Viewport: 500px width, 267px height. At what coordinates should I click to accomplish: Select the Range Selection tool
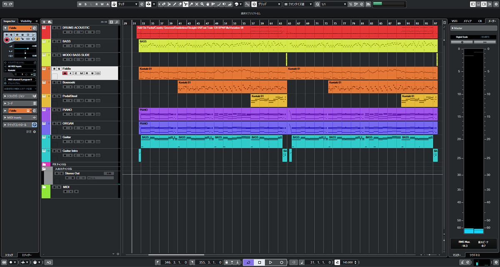coord(169,4)
